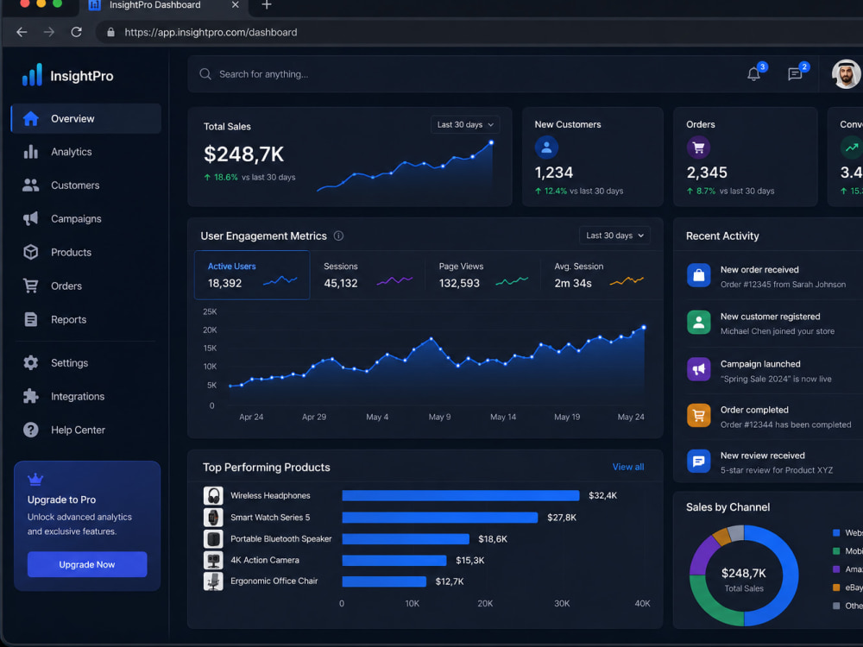This screenshot has width=863, height=647.
Task: Click the 4K Action Camera sales bar
Action: (x=394, y=561)
